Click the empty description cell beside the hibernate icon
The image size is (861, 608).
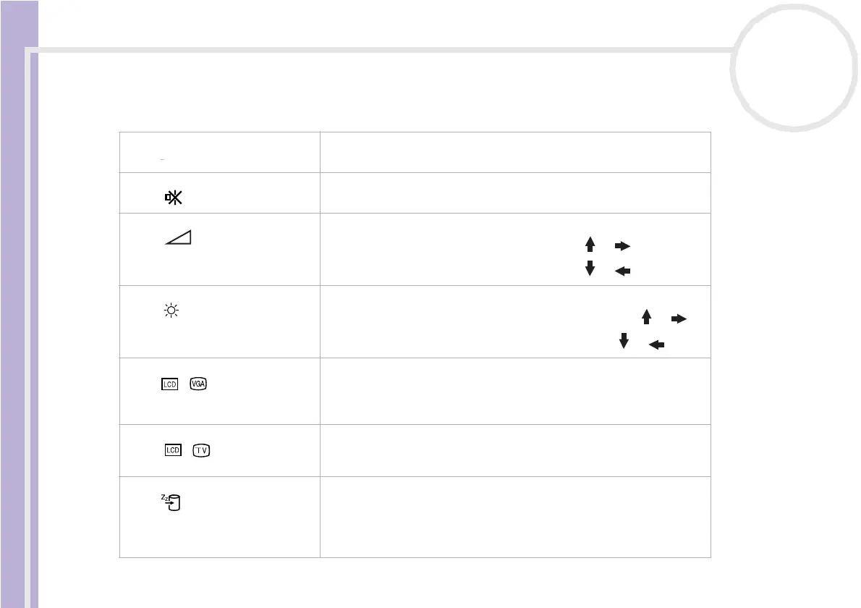(x=515, y=517)
